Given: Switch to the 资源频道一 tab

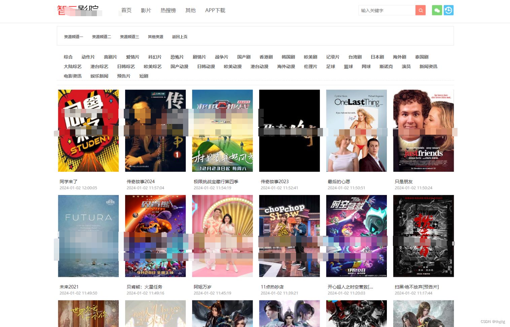Looking at the screenshot, I should pos(73,37).
